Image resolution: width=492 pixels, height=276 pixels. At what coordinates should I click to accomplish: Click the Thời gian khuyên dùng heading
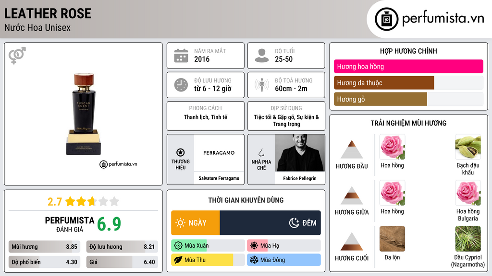pos(246,200)
